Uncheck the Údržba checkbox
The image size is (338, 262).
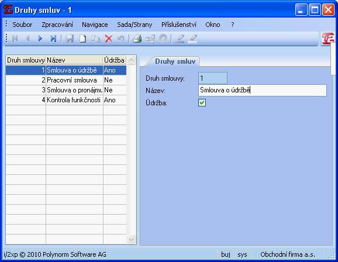[x=202, y=103]
